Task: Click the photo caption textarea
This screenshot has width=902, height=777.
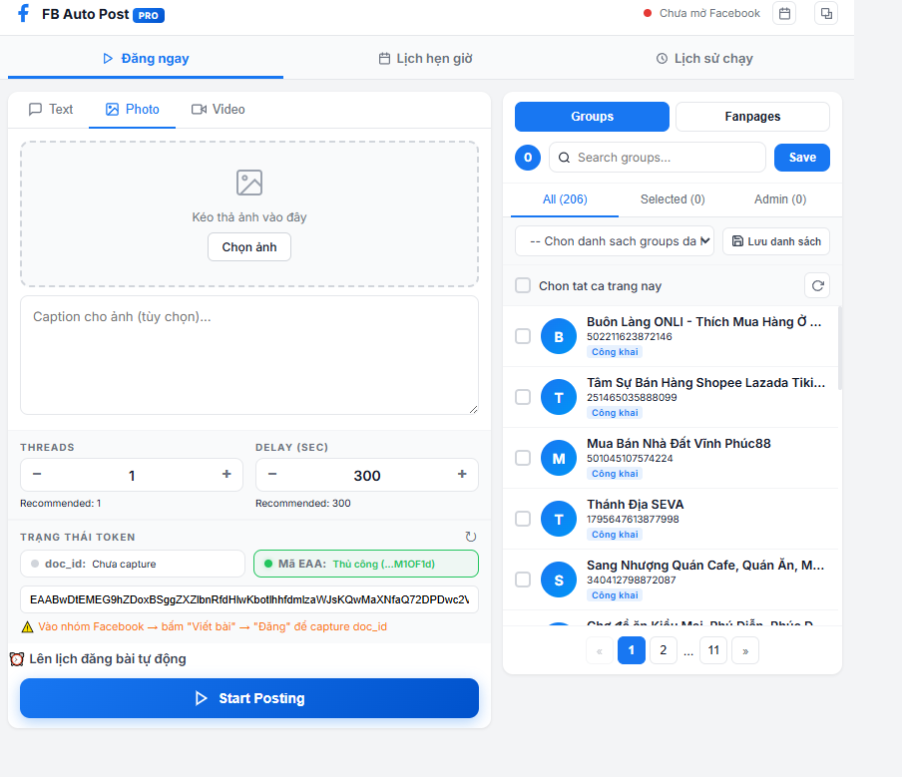Action: click(x=249, y=355)
